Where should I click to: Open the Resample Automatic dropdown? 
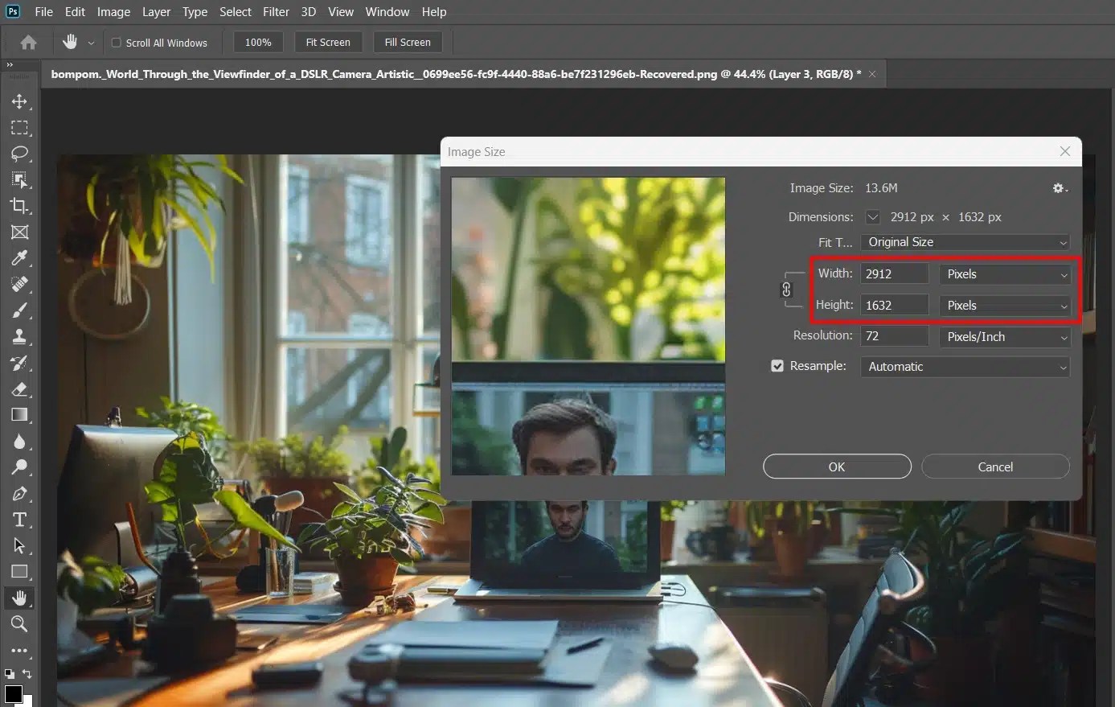click(x=965, y=367)
